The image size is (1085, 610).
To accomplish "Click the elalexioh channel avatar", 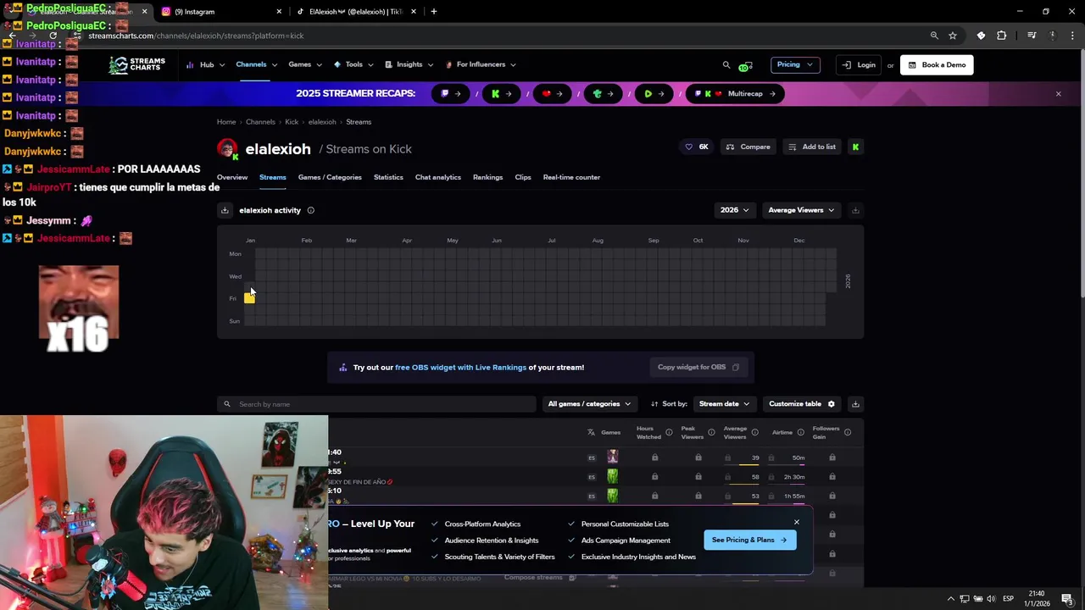I will (227, 149).
